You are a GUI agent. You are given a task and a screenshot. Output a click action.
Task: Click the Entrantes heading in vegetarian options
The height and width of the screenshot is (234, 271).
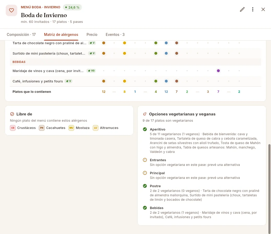click(158, 160)
